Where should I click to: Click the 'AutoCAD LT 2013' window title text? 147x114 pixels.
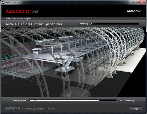click(13, 3)
